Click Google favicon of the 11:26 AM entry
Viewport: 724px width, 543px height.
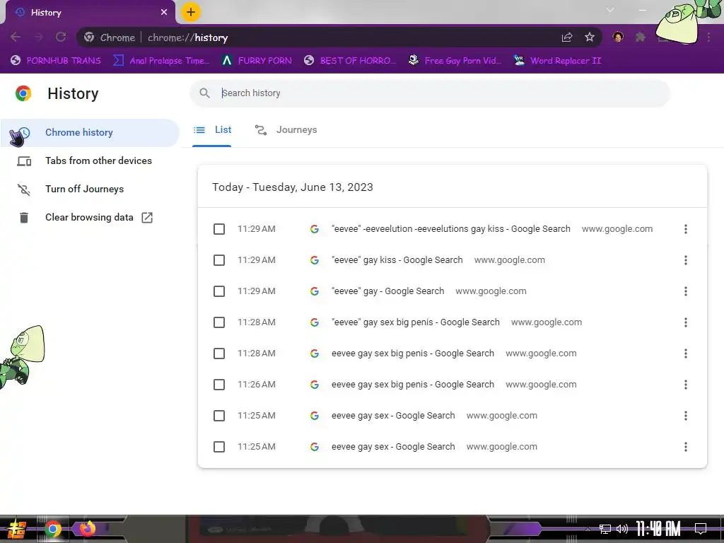click(315, 385)
